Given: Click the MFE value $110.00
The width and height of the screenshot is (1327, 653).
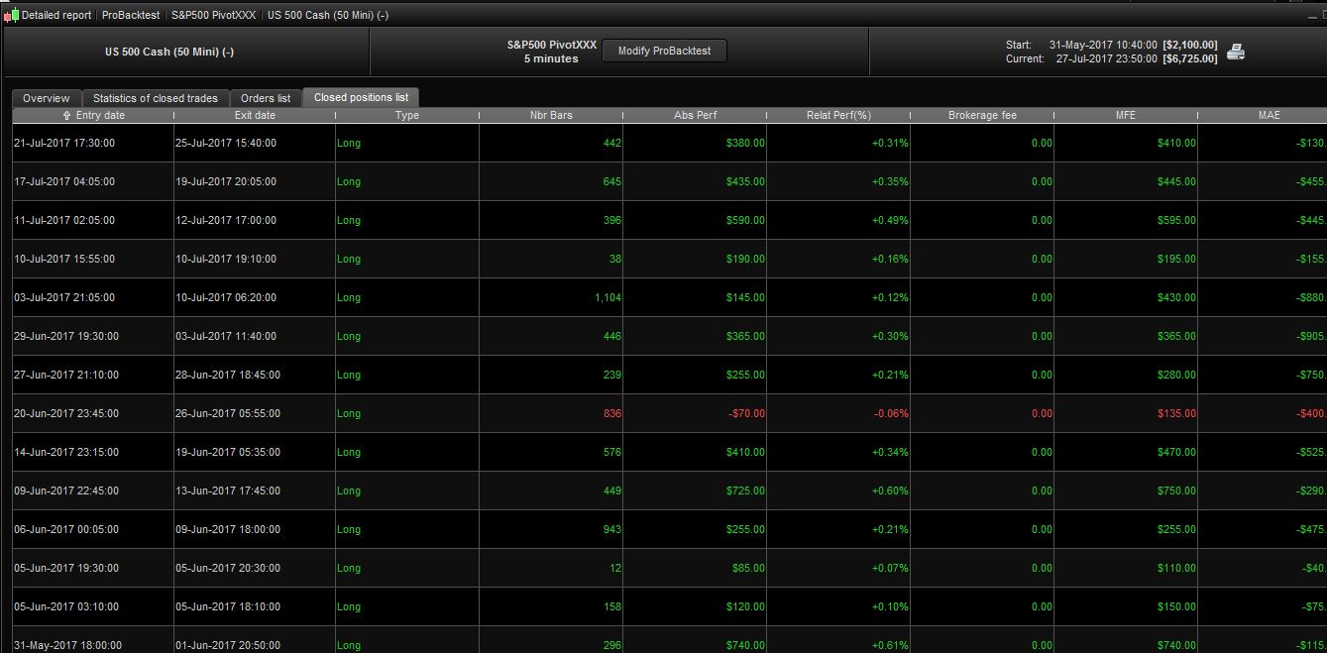Looking at the screenshot, I should (1176, 568).
